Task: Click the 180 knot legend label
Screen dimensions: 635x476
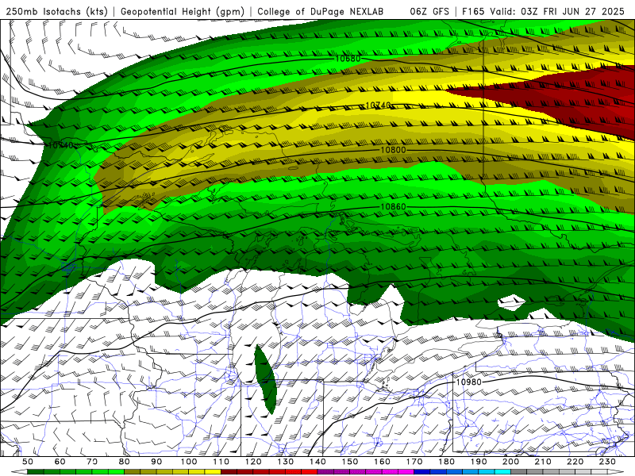Action: point(447,462)
